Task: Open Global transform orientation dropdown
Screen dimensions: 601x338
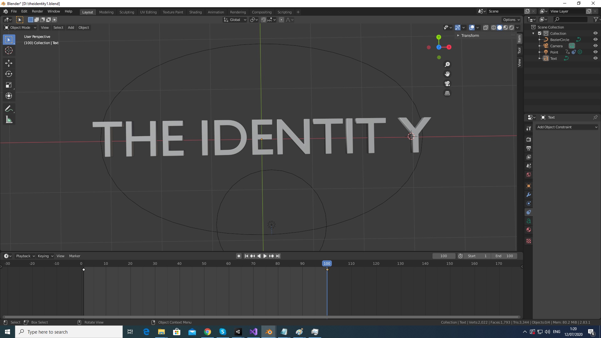Action: 235,20
